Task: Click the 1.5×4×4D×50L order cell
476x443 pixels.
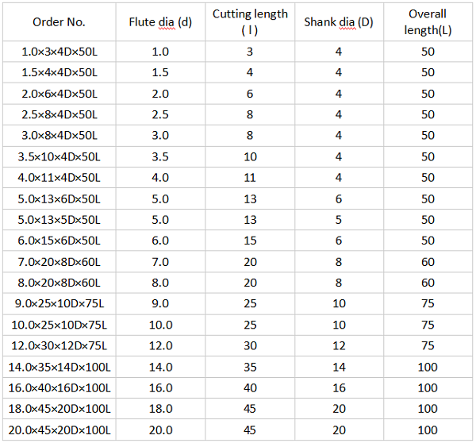Action: pos(59,72)
